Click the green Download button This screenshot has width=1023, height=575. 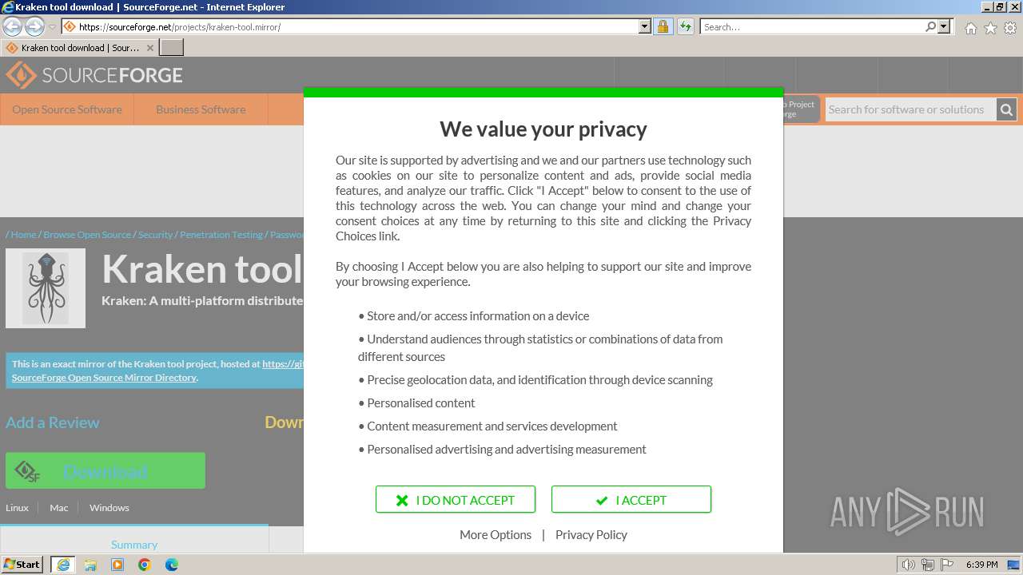click(105, 471)
